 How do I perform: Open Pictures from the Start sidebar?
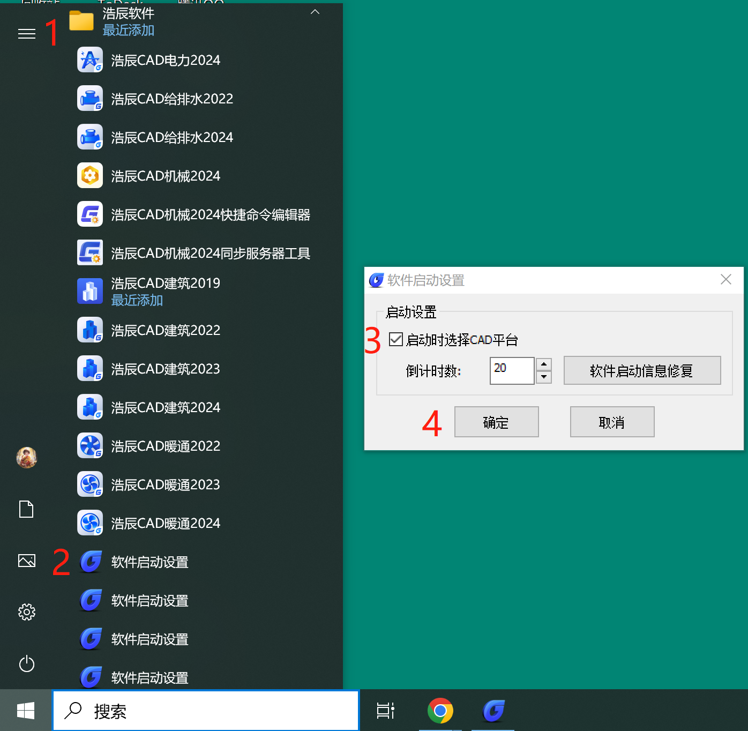(x=27, y=561)
